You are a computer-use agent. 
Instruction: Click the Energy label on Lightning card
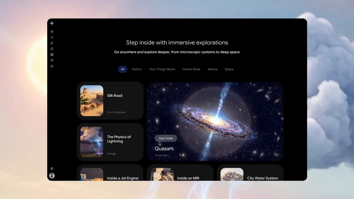point(112,154)
